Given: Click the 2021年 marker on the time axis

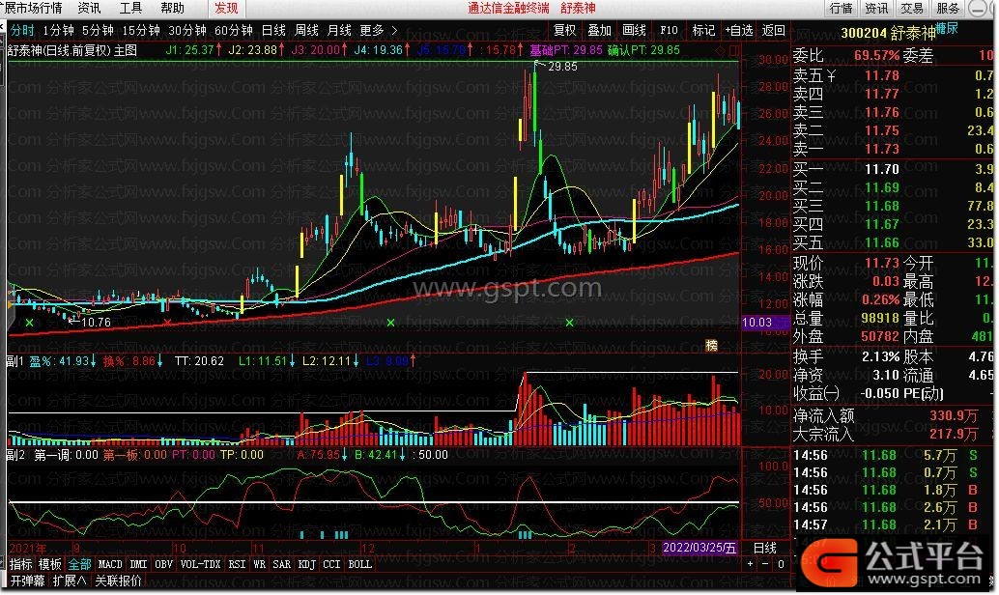Looking at the screenshot, I should pos(28,549).
